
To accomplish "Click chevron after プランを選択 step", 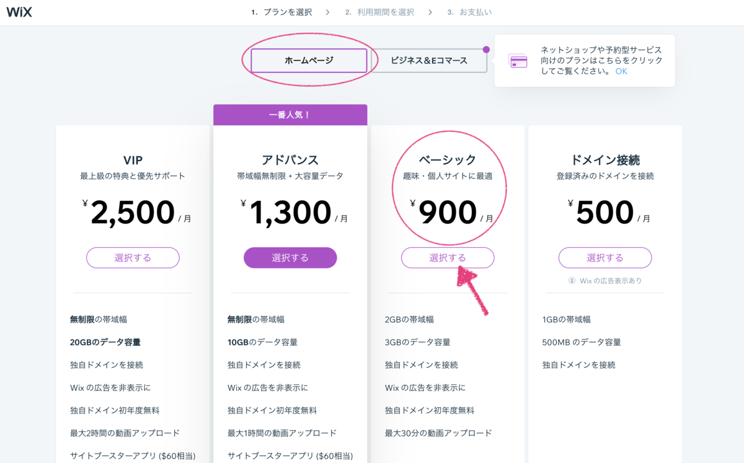I will point(327,12).
